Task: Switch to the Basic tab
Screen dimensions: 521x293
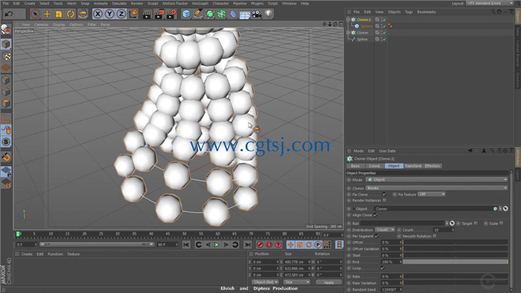Action: pos(356,166)
